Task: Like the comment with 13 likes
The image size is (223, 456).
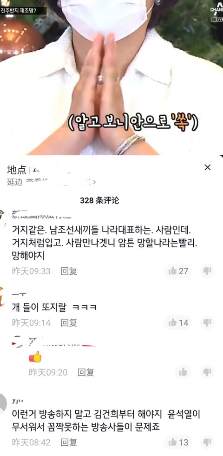Action: [x=178, y=443]
